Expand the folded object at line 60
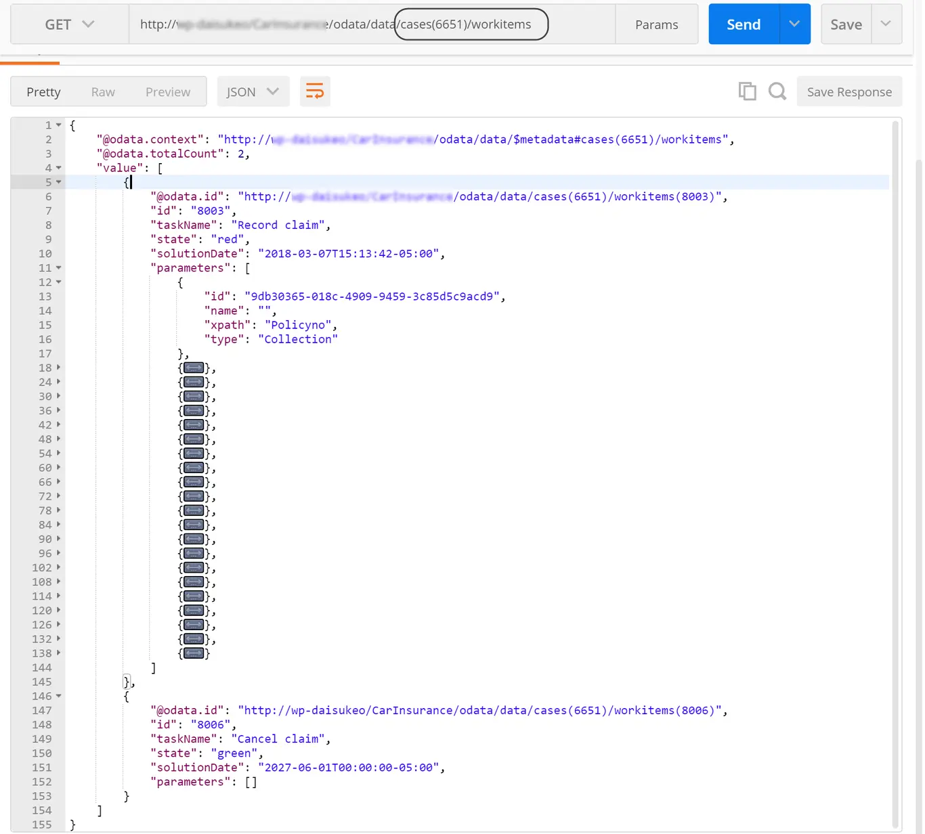Viewport: 925px width, 834px height. coord(59,468)
